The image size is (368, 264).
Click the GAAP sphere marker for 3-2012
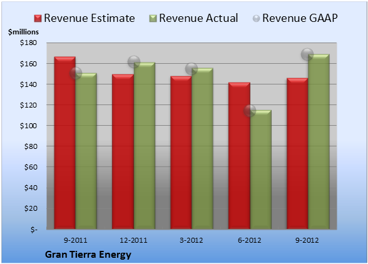coord(192,69)
